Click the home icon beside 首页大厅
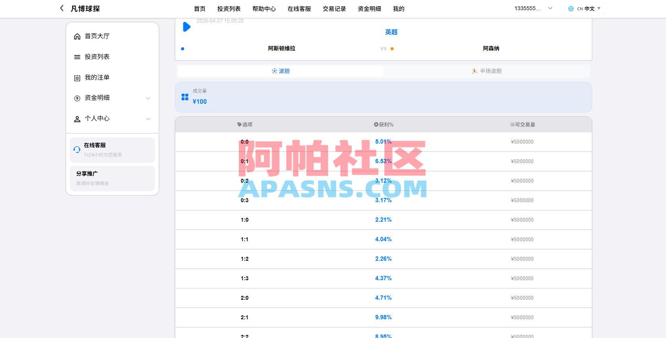 pyautogui.click(x=77, y=36)
